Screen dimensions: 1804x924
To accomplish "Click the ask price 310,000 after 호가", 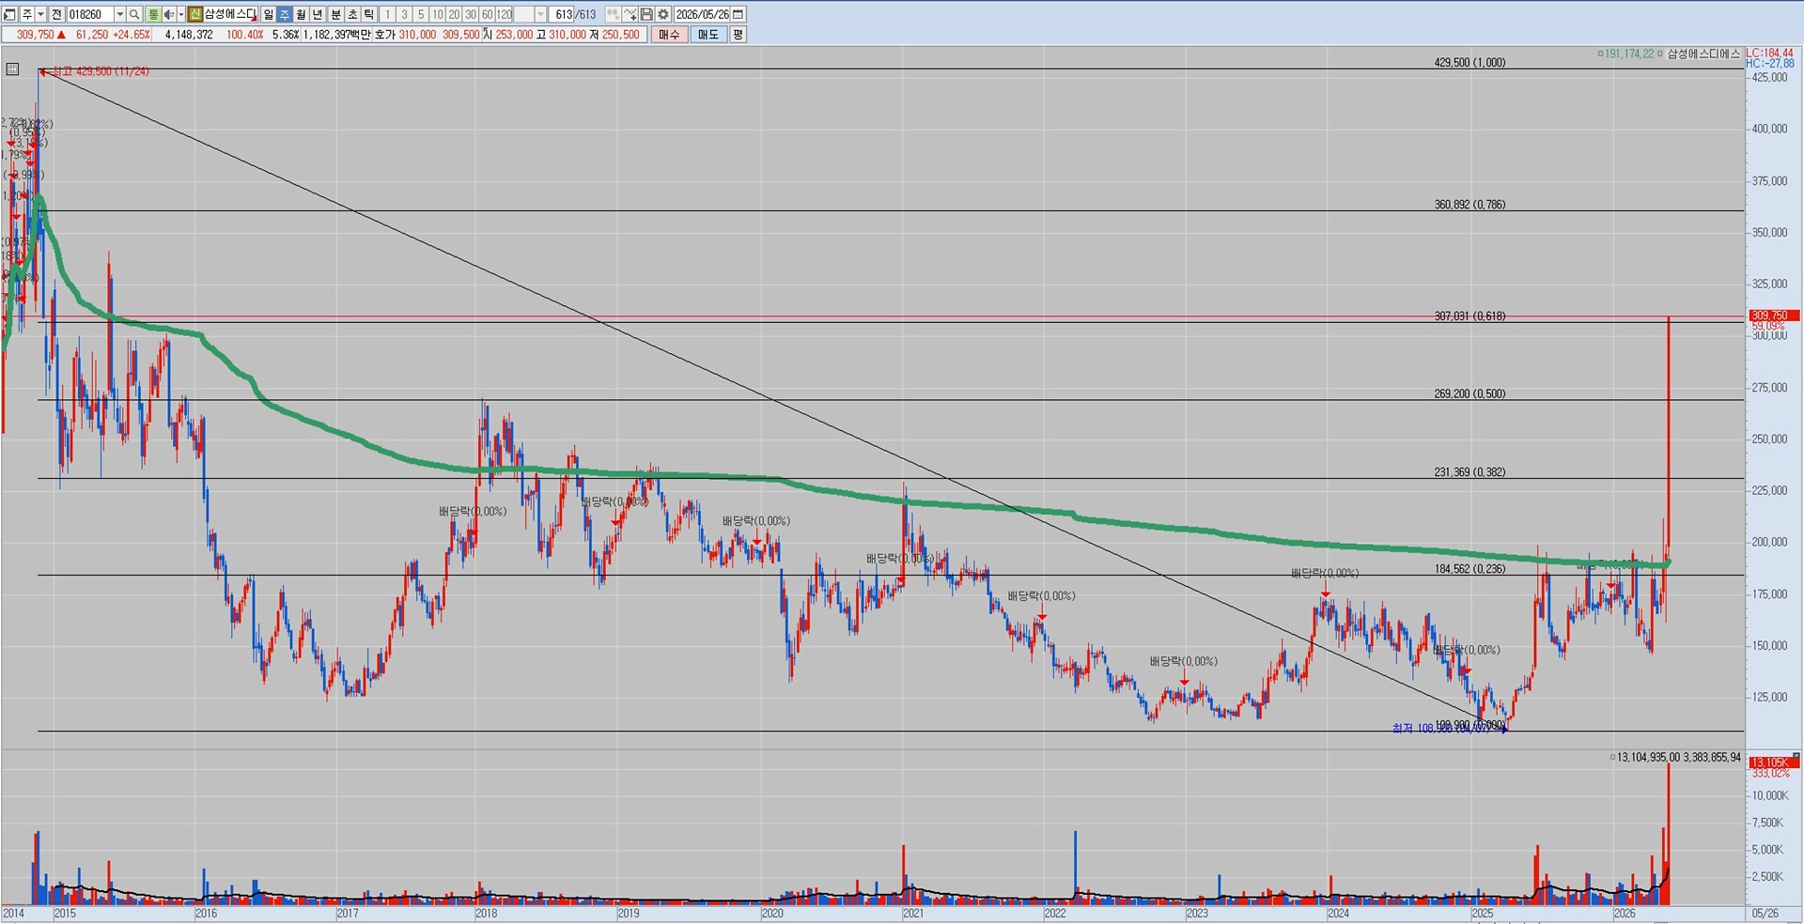I will [417, 35].
